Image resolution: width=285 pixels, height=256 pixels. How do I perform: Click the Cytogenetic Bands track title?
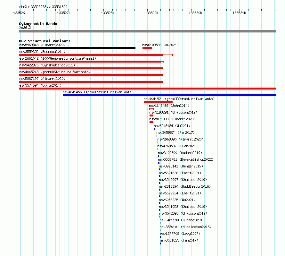click(38, 24)
